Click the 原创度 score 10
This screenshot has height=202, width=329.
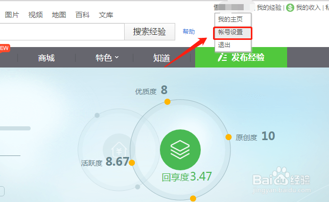click(x=268, y=136)
